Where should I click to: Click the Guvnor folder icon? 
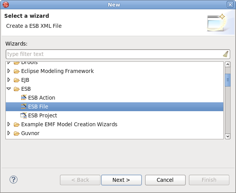[17, 133]
